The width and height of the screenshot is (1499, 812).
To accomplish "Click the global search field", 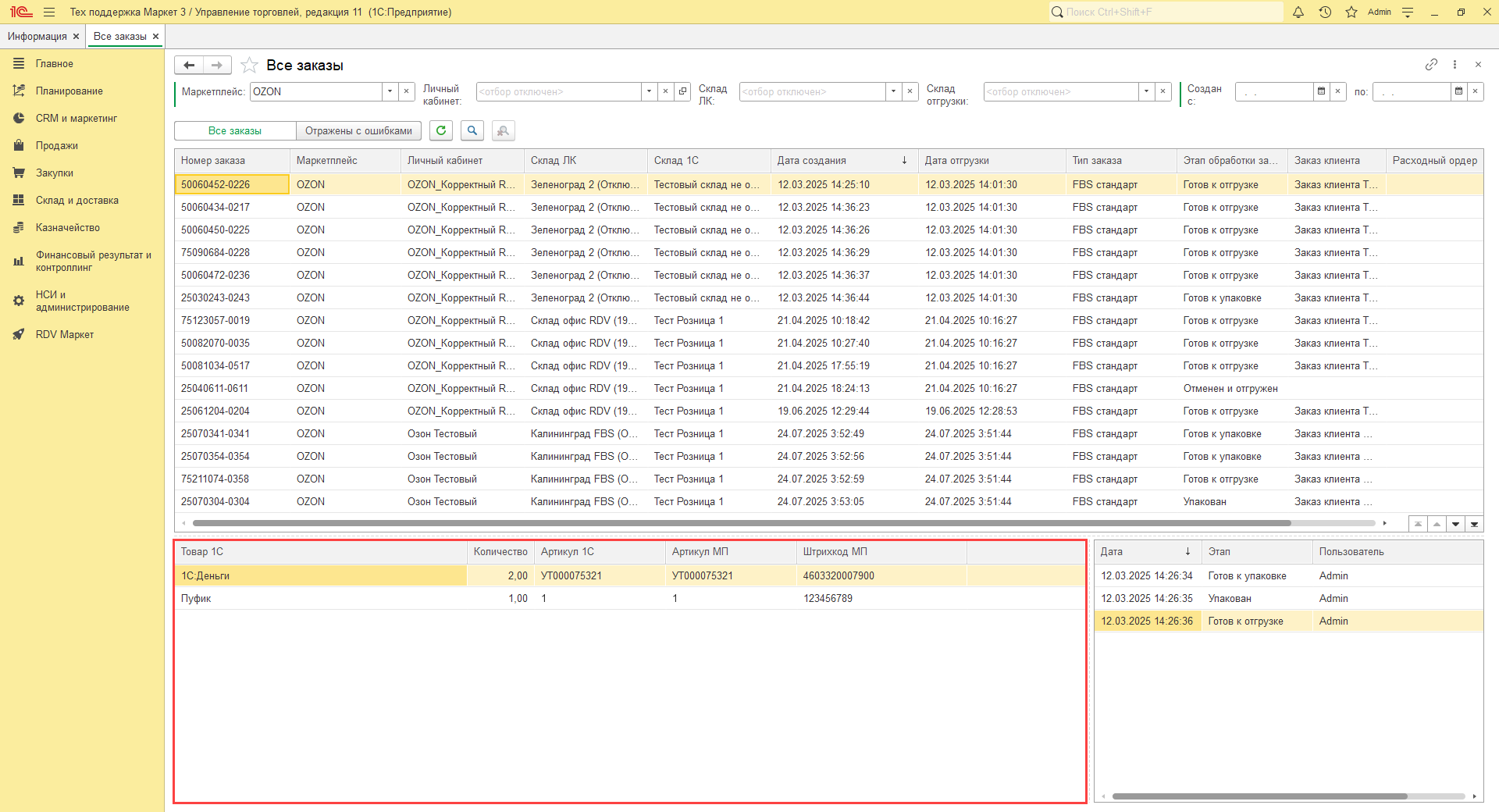I will pos(1171,12).
